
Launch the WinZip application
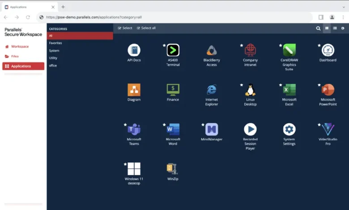pyautogui.click(x=173, y=169)
